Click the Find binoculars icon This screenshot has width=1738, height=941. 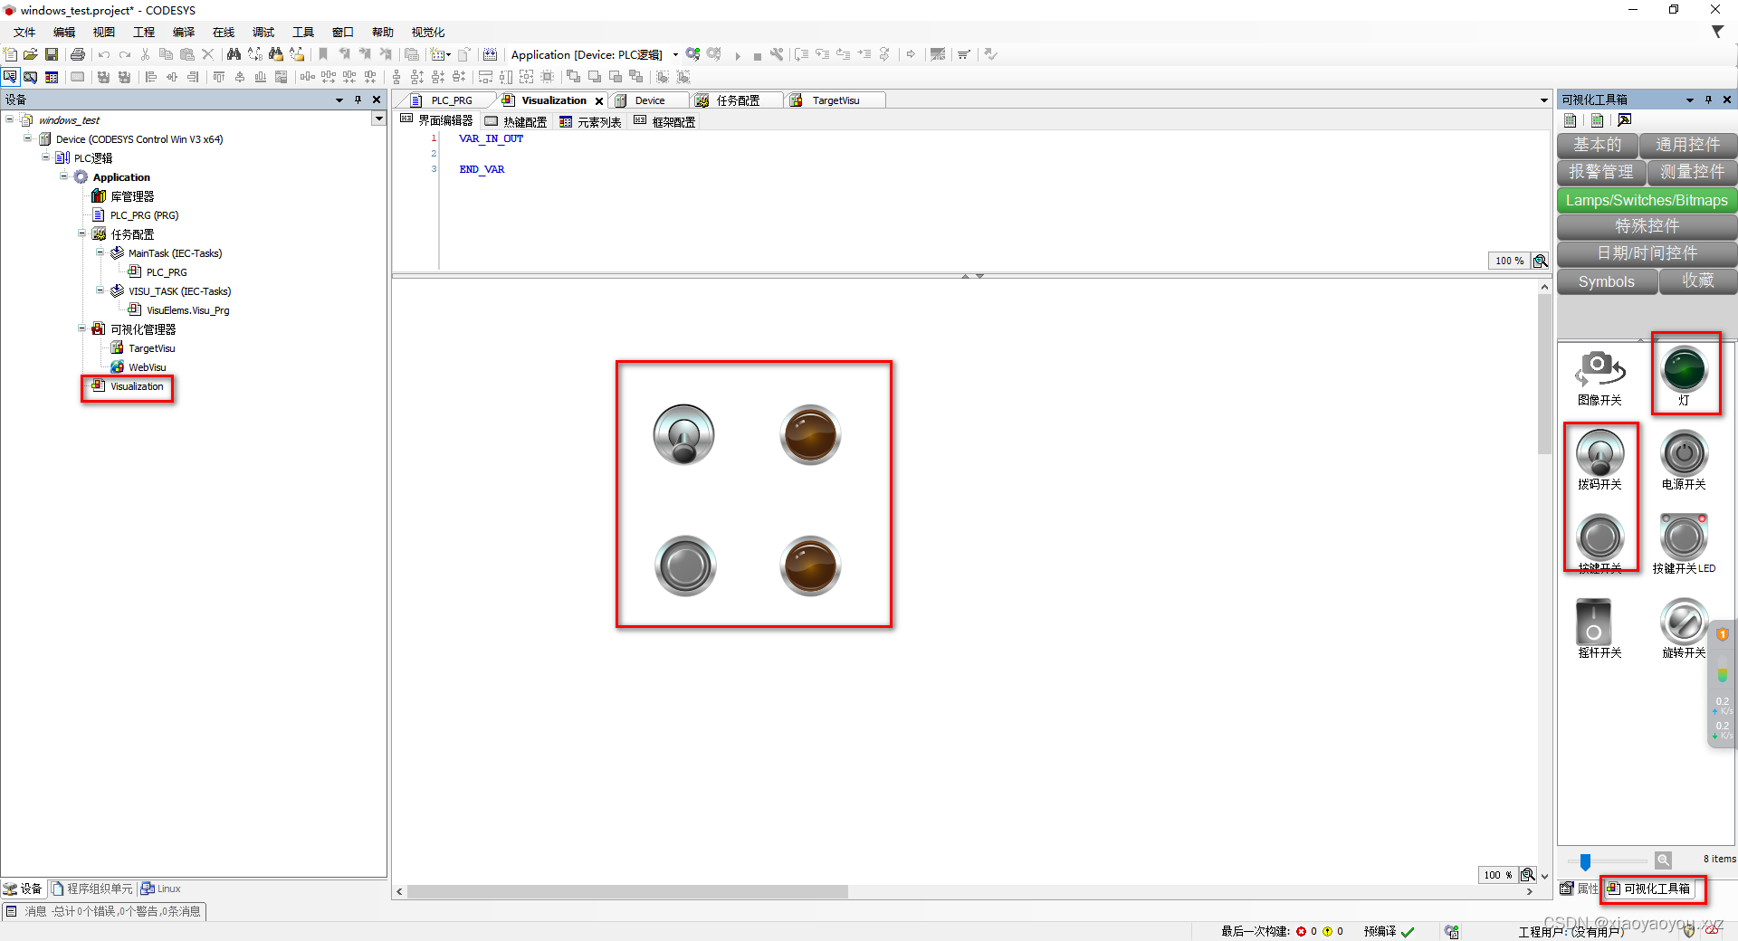tap(234, 54)
